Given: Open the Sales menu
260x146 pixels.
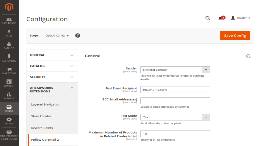Looking at the screenshot, I should pyautogui.click(x=9, y=33).
